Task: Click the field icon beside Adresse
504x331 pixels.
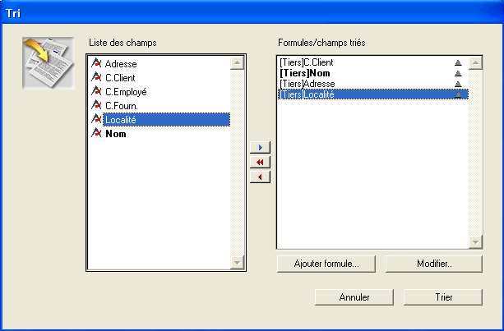Action: pyautogui.click(x=96, y=63)
